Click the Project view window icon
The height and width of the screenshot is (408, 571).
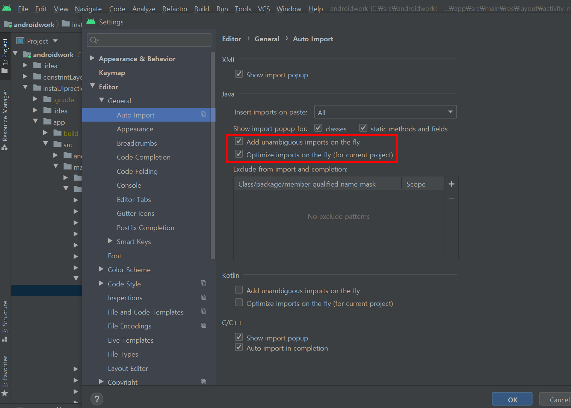(x=20, y=41)
